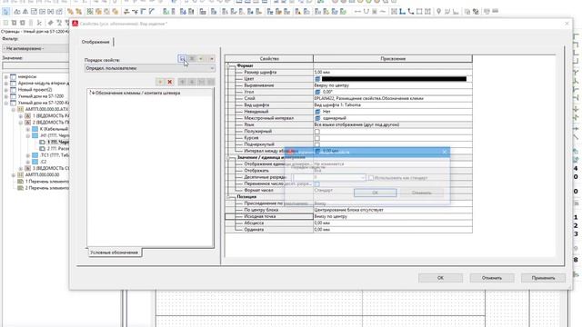
Task: Click OK in the small overlay dialog
Action: (x=376, y=193)
